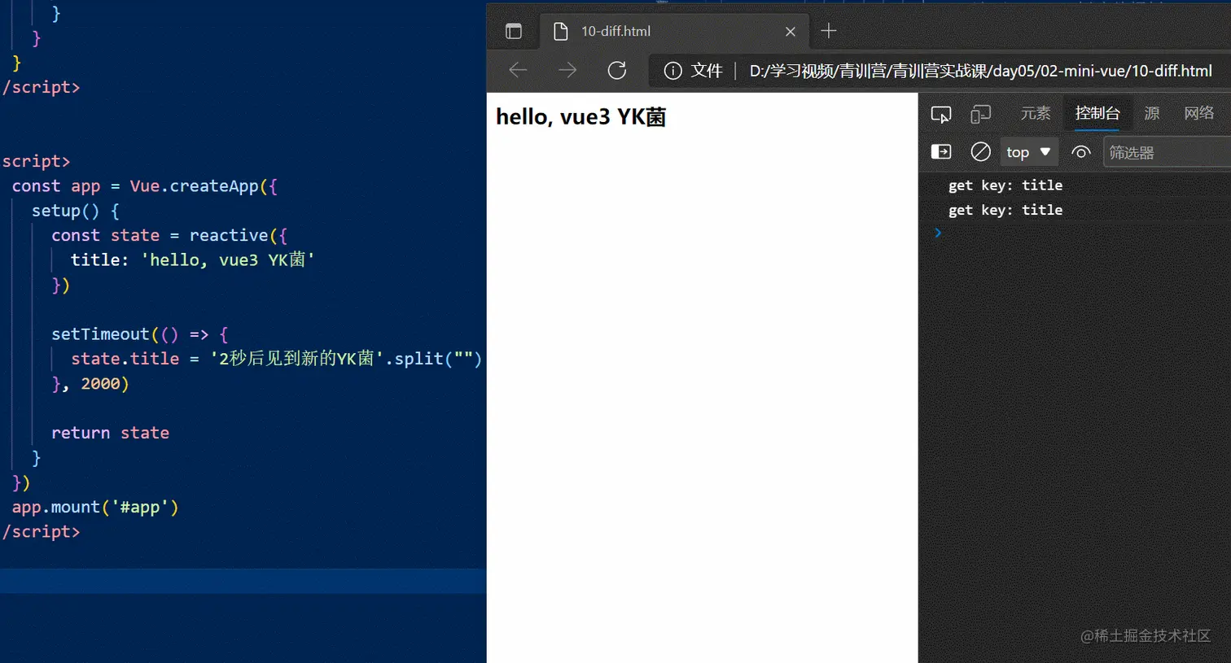
Task: Click the tab actions icon left of tabs
Action: (513, 30)
